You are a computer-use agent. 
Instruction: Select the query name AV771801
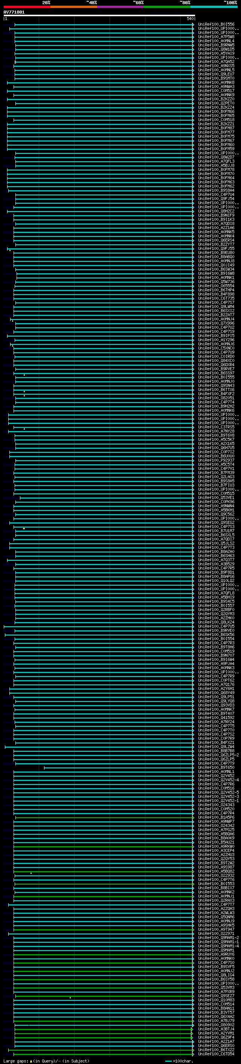(x=14, y=12)
